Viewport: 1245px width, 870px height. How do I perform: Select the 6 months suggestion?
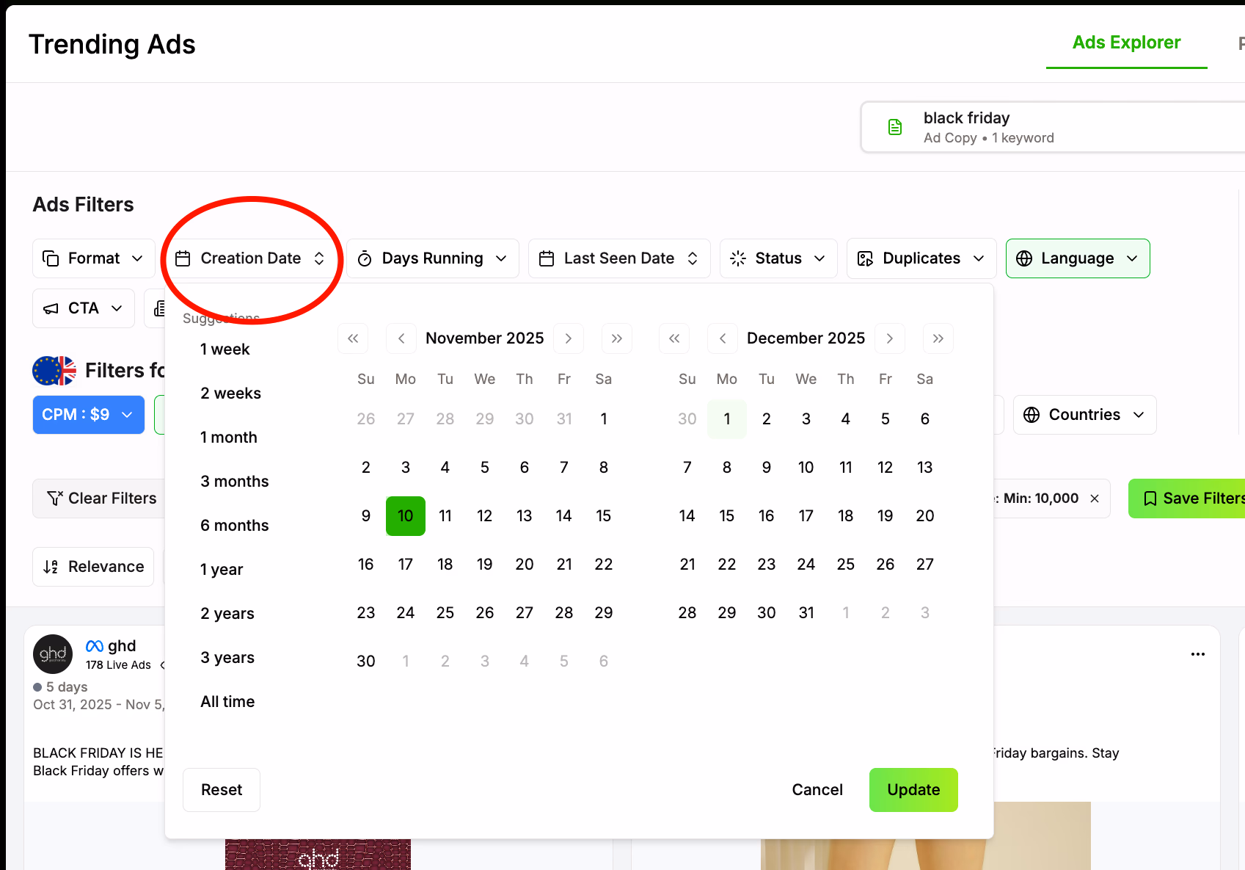point(234,525)
